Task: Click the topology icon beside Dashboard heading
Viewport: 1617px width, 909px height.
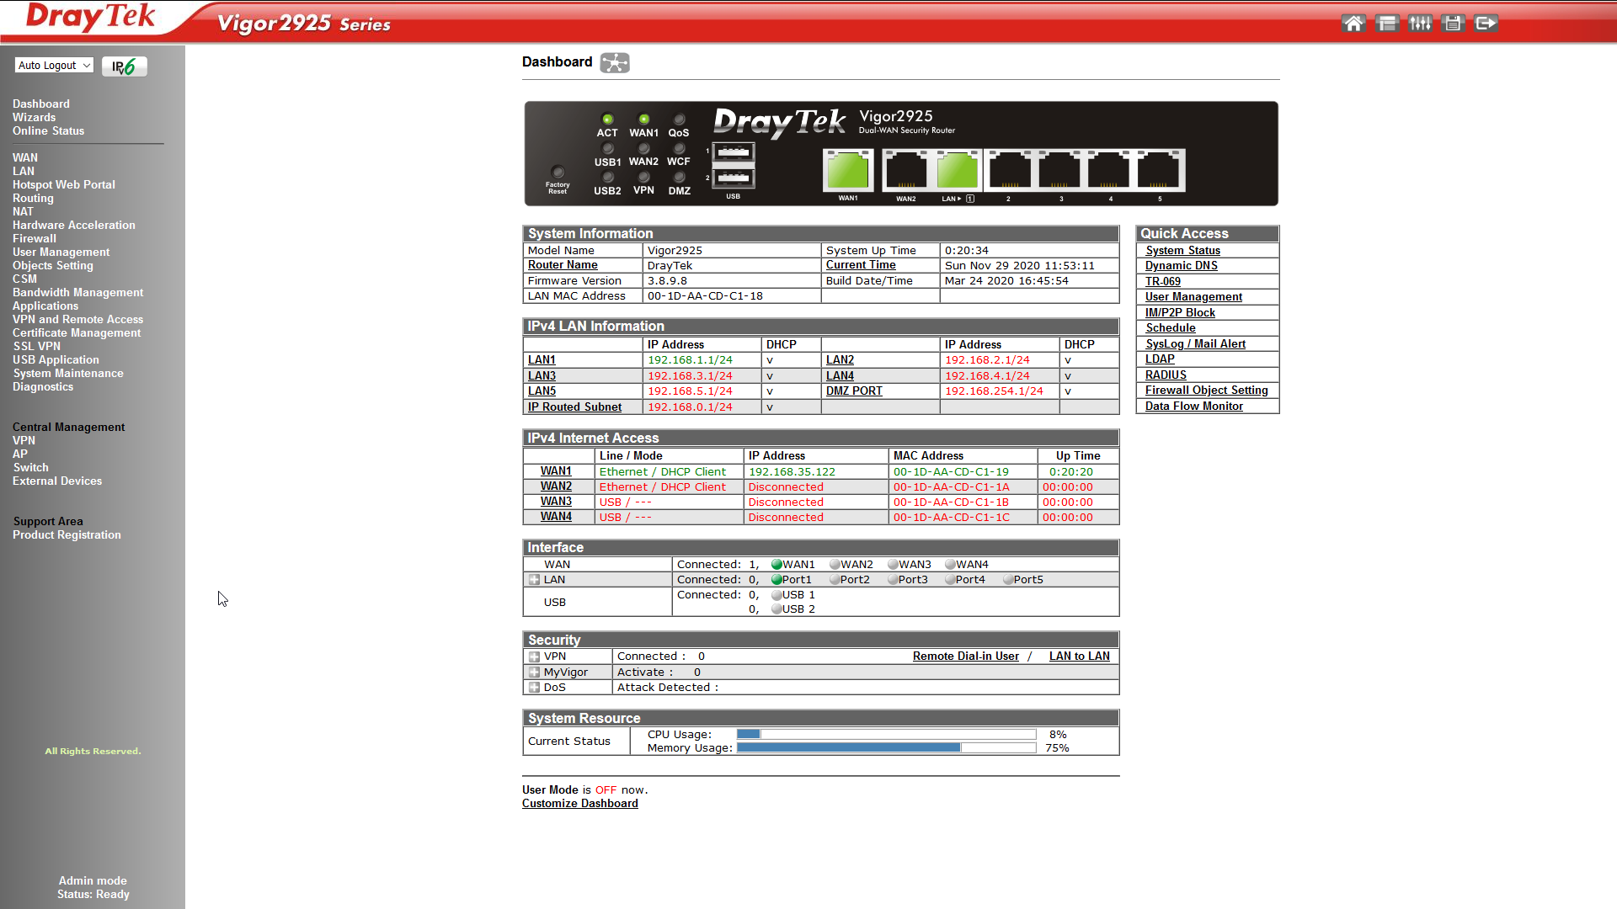Action: 615,63
